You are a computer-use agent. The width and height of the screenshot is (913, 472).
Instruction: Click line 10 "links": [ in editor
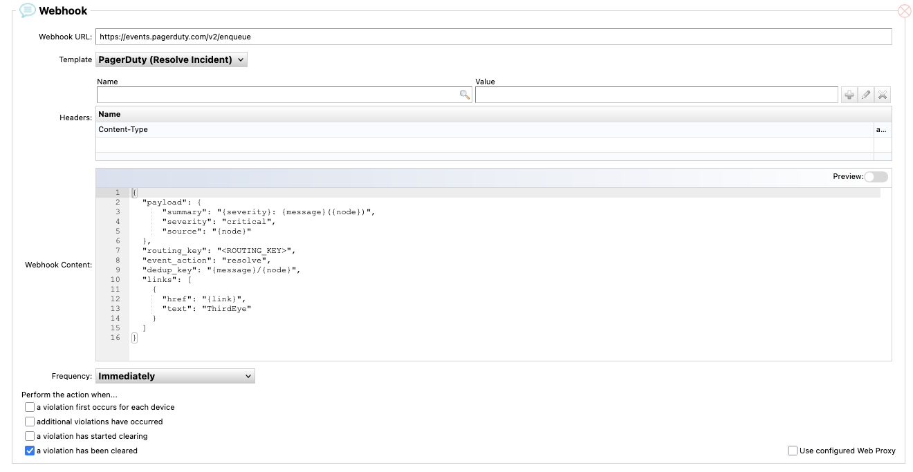(167, 279)
